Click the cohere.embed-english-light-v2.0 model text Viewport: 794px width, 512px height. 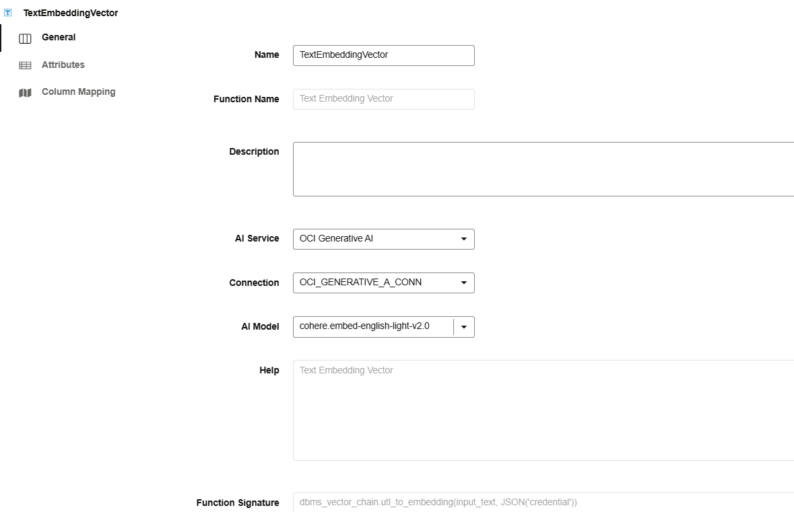pos(364,326)
